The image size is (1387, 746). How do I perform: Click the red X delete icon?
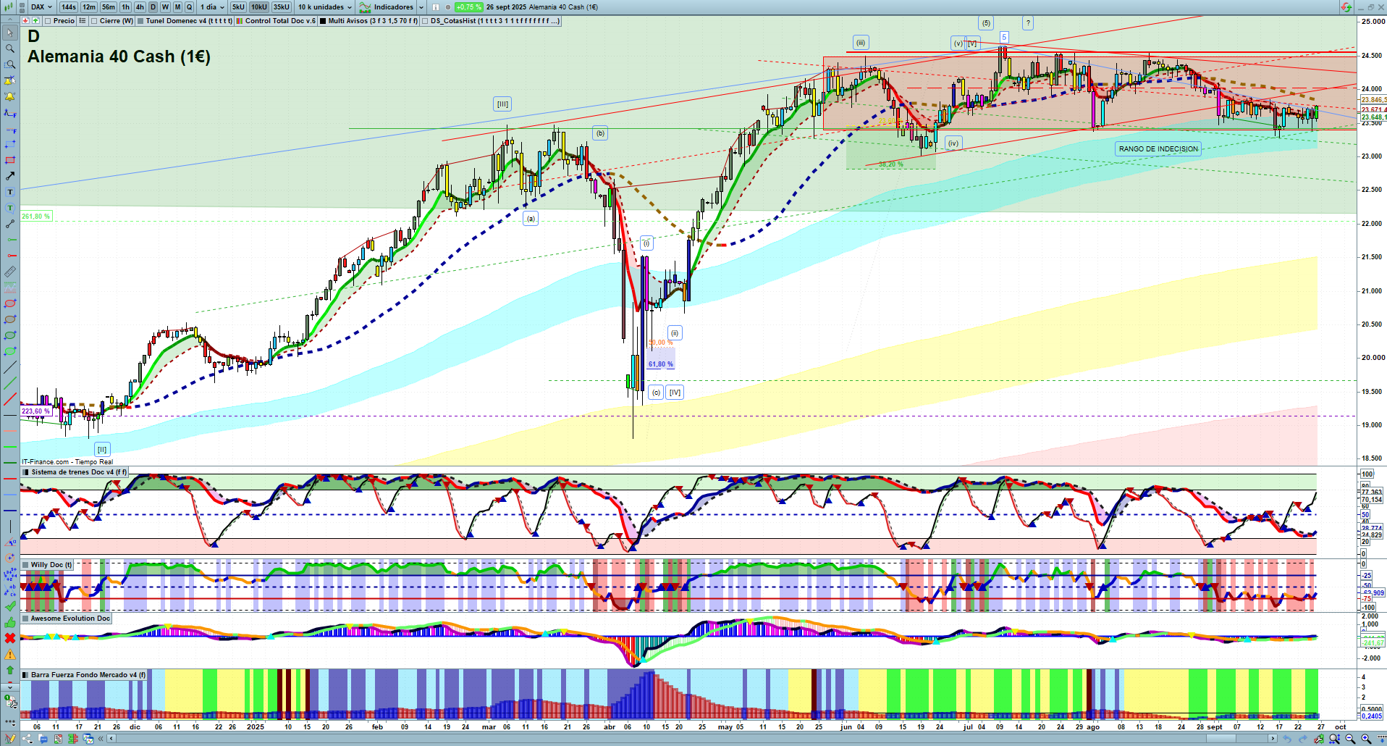[10, 638]
